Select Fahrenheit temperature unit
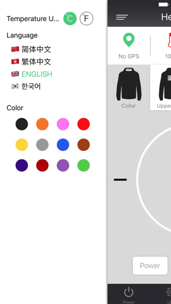The width and height of the screenshot is (171, 304). click(x=86, y=19)
